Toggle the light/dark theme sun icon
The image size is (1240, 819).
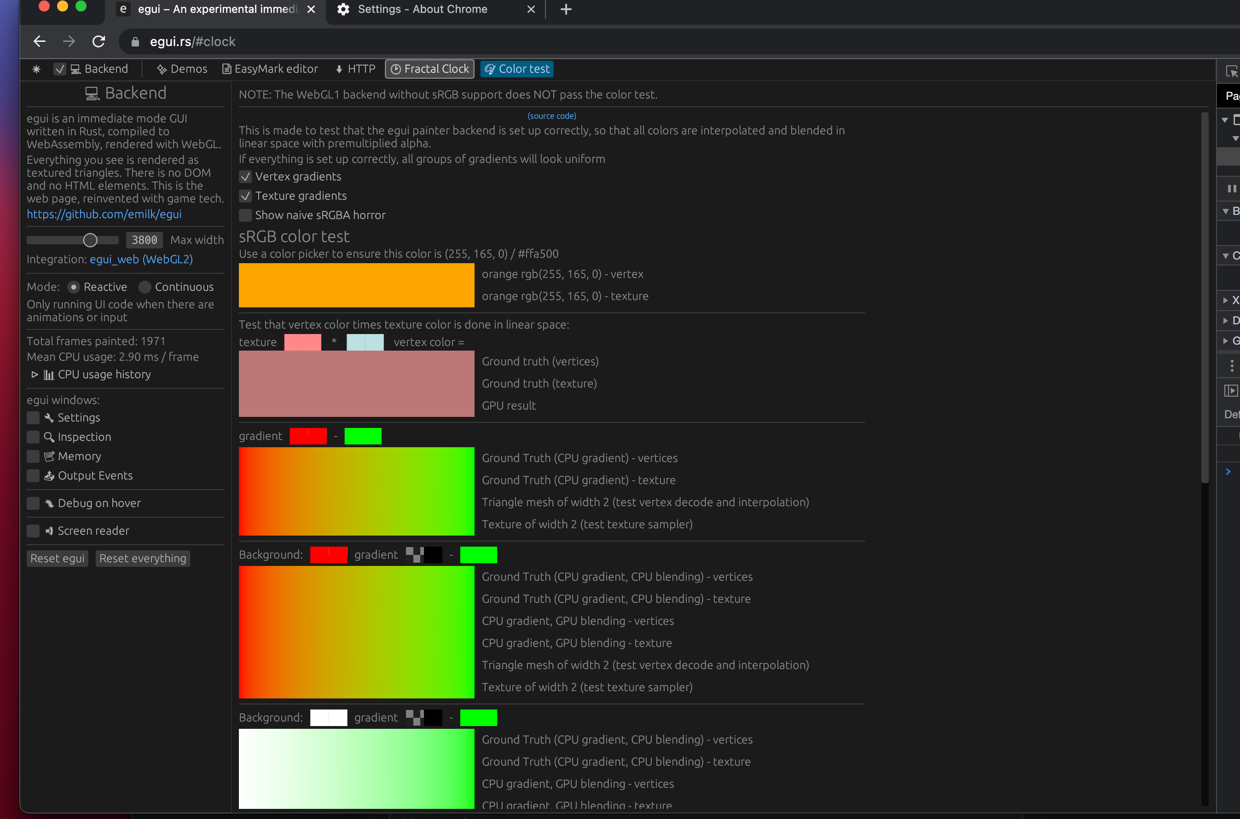[35, 69]
